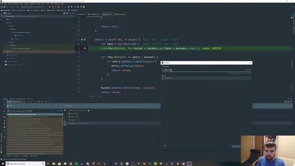Open the Windows Start menu
The image size is (295, 166).
(x=2, y=164)
